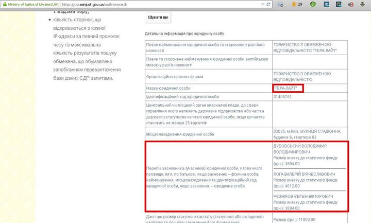Image resolution: width=371 pixels, height=223 pixels.
Task: Open the downloads arrow icon
Action: (362, 4)
